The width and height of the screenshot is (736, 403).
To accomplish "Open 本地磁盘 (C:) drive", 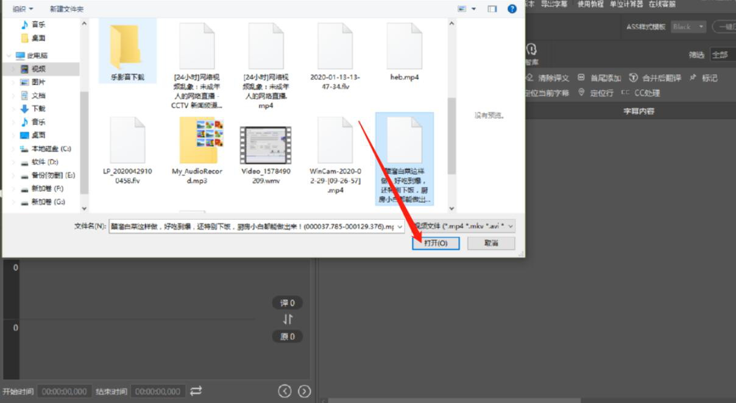I will point(45,149).
